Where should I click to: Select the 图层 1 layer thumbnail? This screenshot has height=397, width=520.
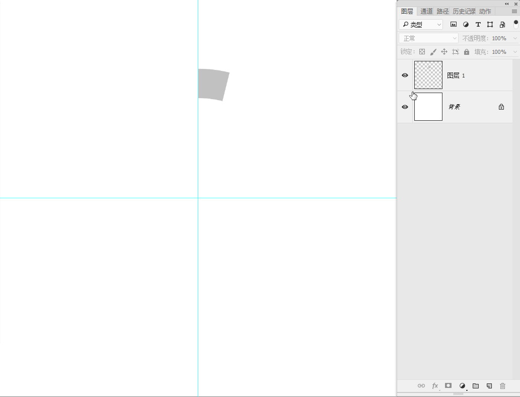[x=428, y=75]
